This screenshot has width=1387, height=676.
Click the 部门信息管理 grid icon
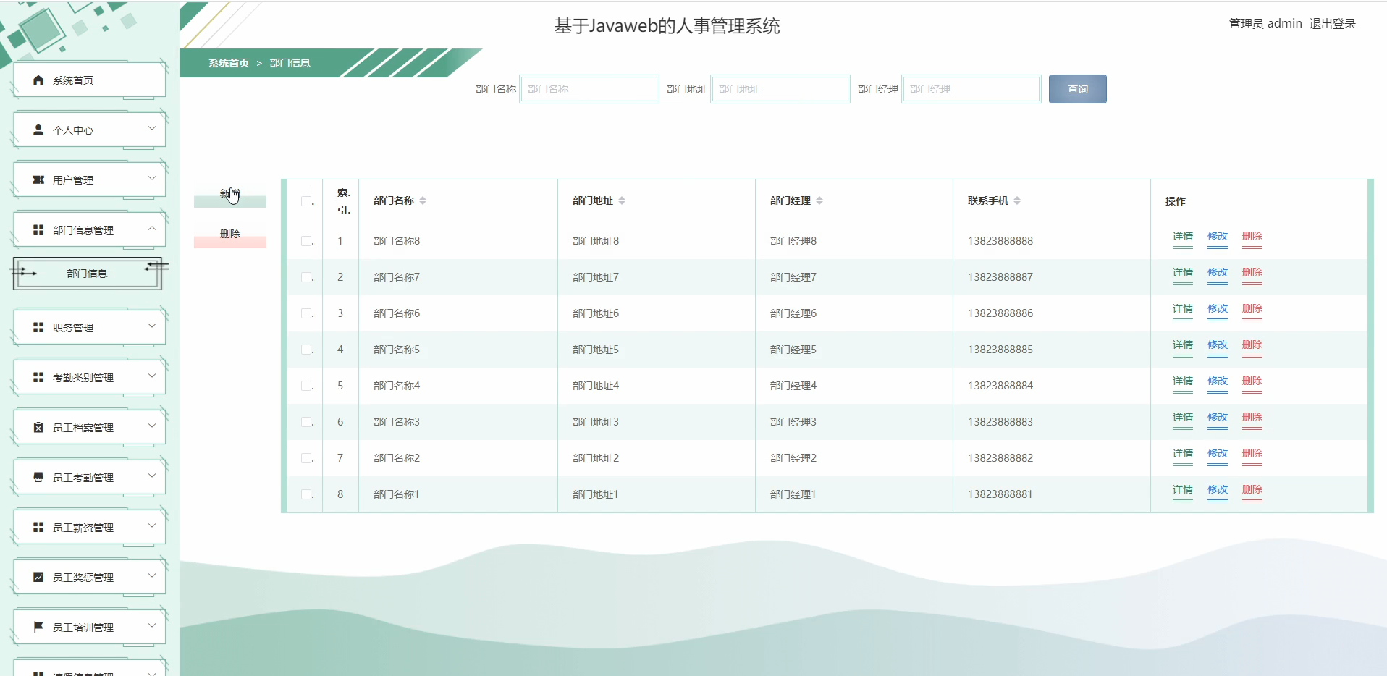pos(37,229)
